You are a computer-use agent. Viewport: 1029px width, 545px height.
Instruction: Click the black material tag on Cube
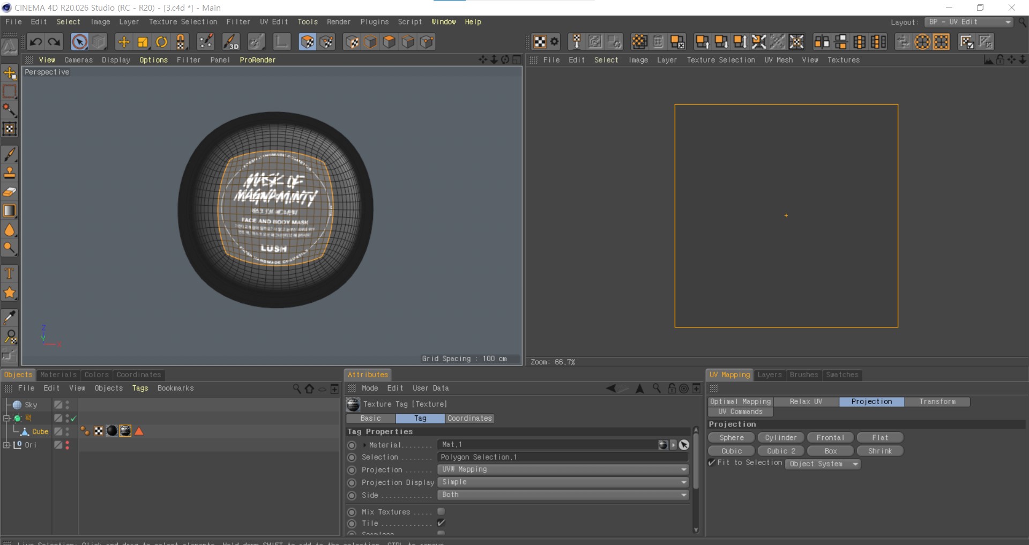coord(112,431)
